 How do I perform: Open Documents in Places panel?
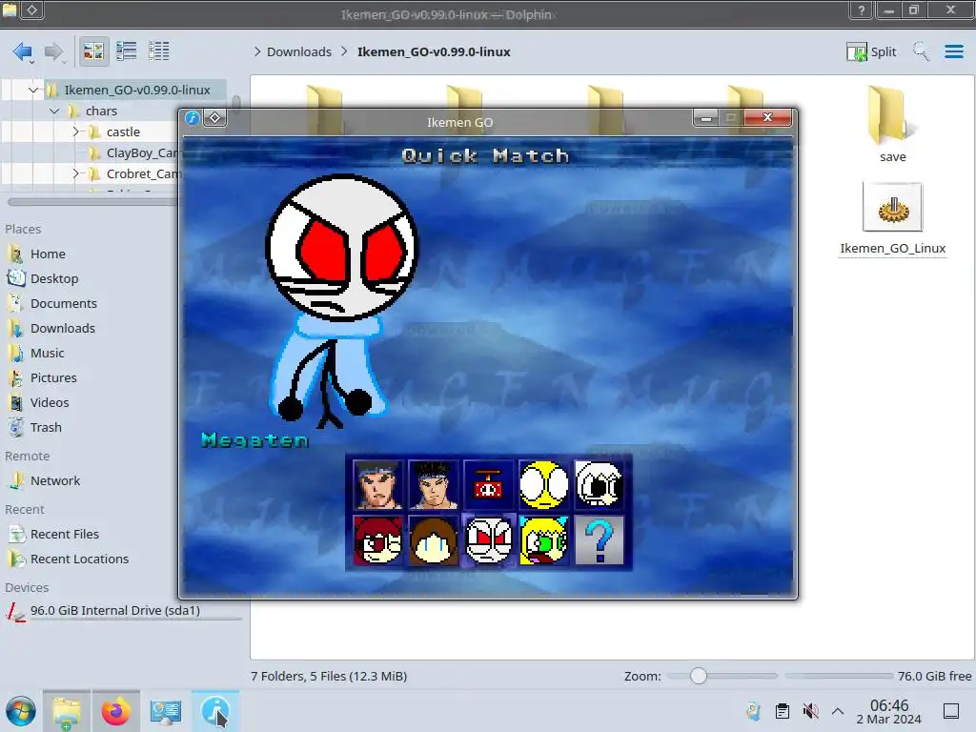(64, 304)
